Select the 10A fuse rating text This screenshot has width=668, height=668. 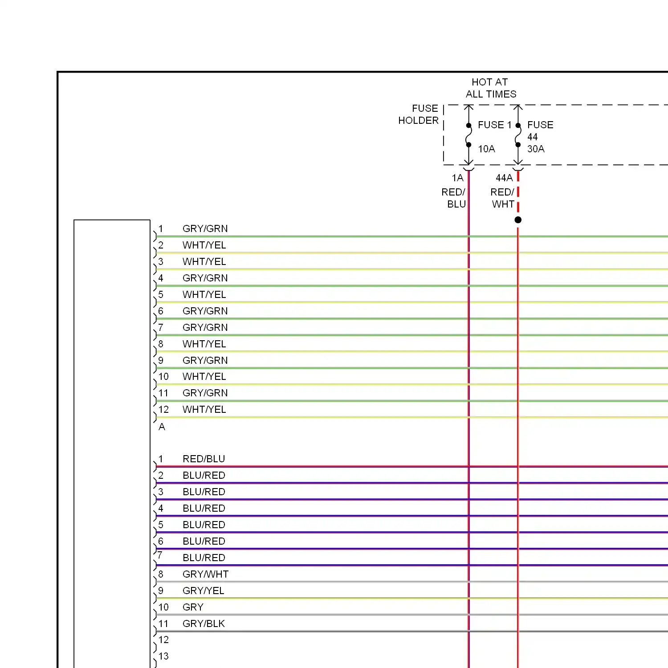[x=486, y=149]
